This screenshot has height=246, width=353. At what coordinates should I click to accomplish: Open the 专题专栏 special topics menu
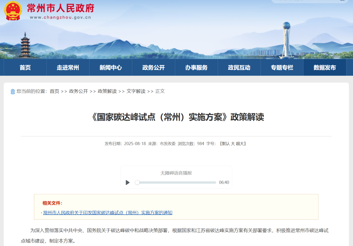[282, 67]
